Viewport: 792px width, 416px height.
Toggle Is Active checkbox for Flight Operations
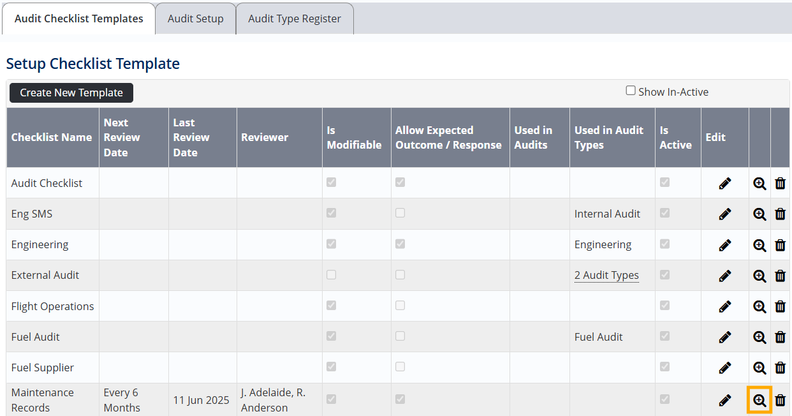tap(664, 306)
